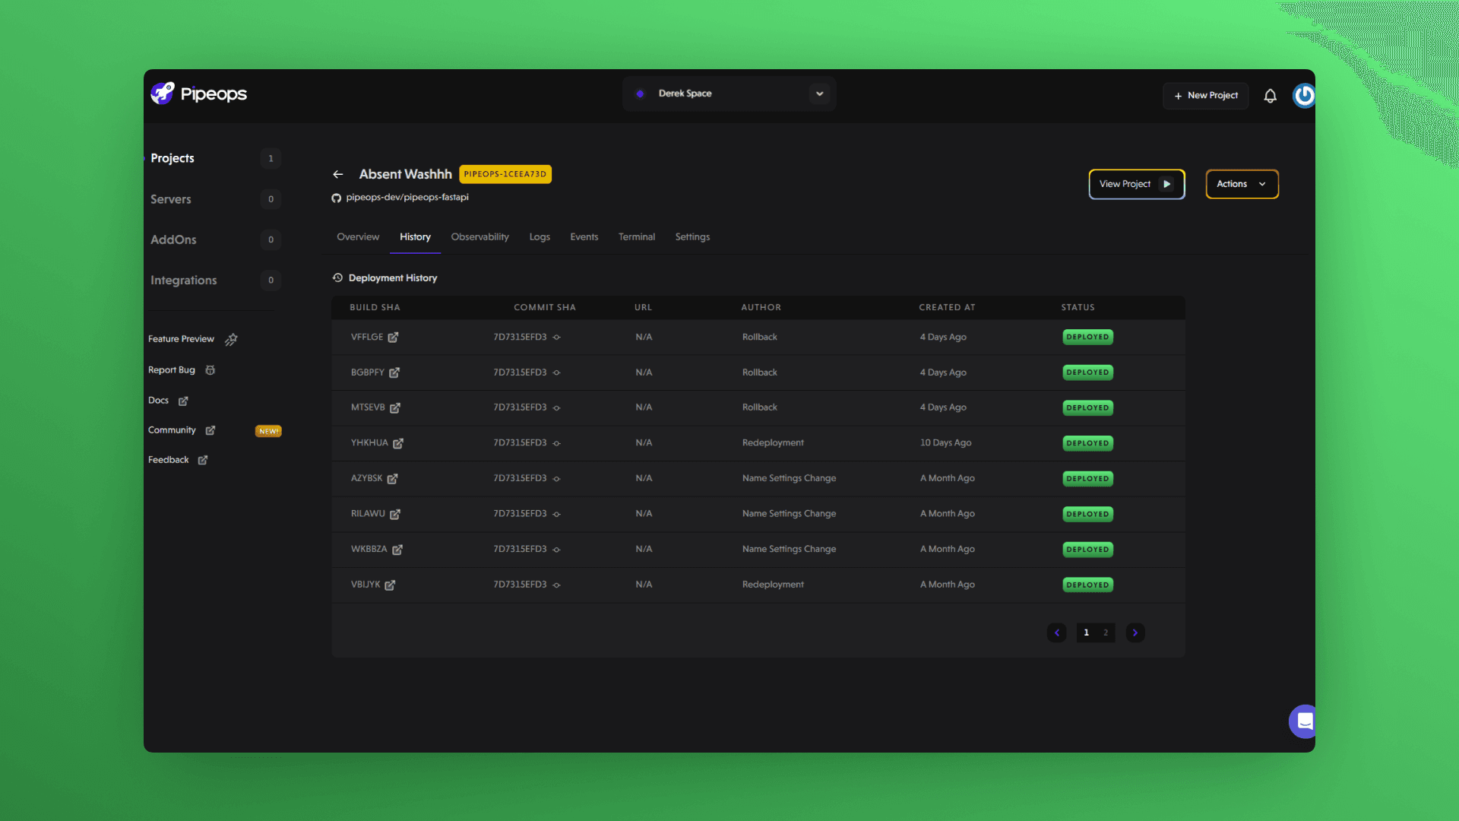This screenshot has height=821, width=1459.
Task: Open the Observability tab
Action: tap(479, 237)
